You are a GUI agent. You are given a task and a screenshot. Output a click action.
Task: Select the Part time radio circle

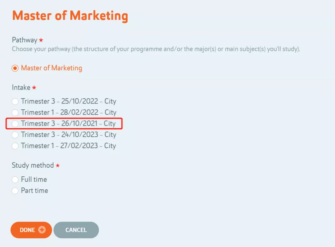tap(15, 191)
